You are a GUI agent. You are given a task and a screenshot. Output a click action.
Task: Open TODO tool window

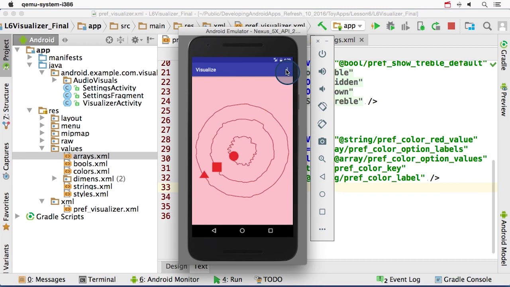pos(268,279)
